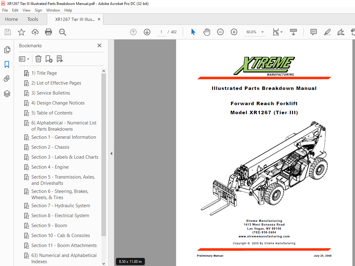The width and height of the screenshot is (355, 266).
Task: Open the Sign menu
Action: 38,10
